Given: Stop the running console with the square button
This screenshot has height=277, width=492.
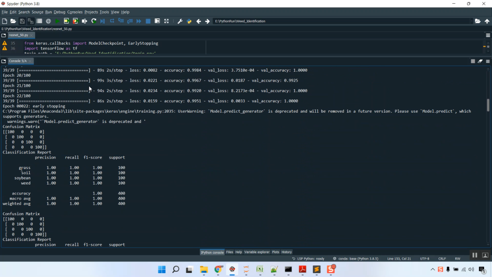Looking at the screenshot, I should [473, 61].
